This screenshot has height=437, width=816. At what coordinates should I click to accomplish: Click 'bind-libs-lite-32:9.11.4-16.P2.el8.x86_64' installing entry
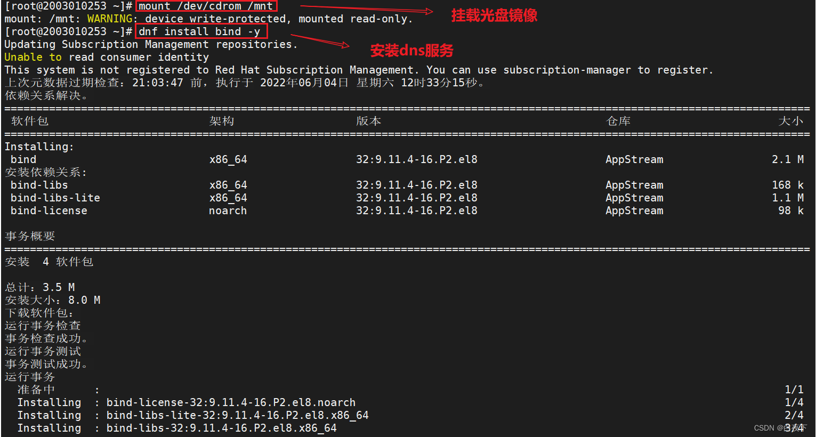tap(238, 415)
